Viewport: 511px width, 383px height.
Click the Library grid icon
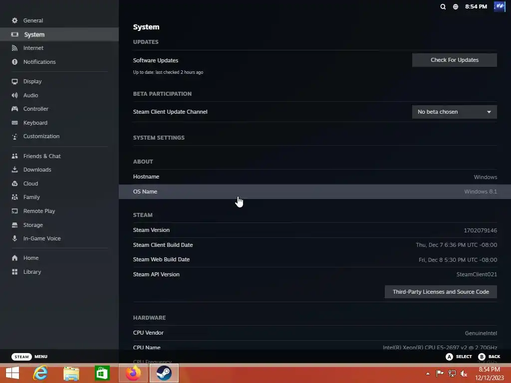tap(14, 272)
